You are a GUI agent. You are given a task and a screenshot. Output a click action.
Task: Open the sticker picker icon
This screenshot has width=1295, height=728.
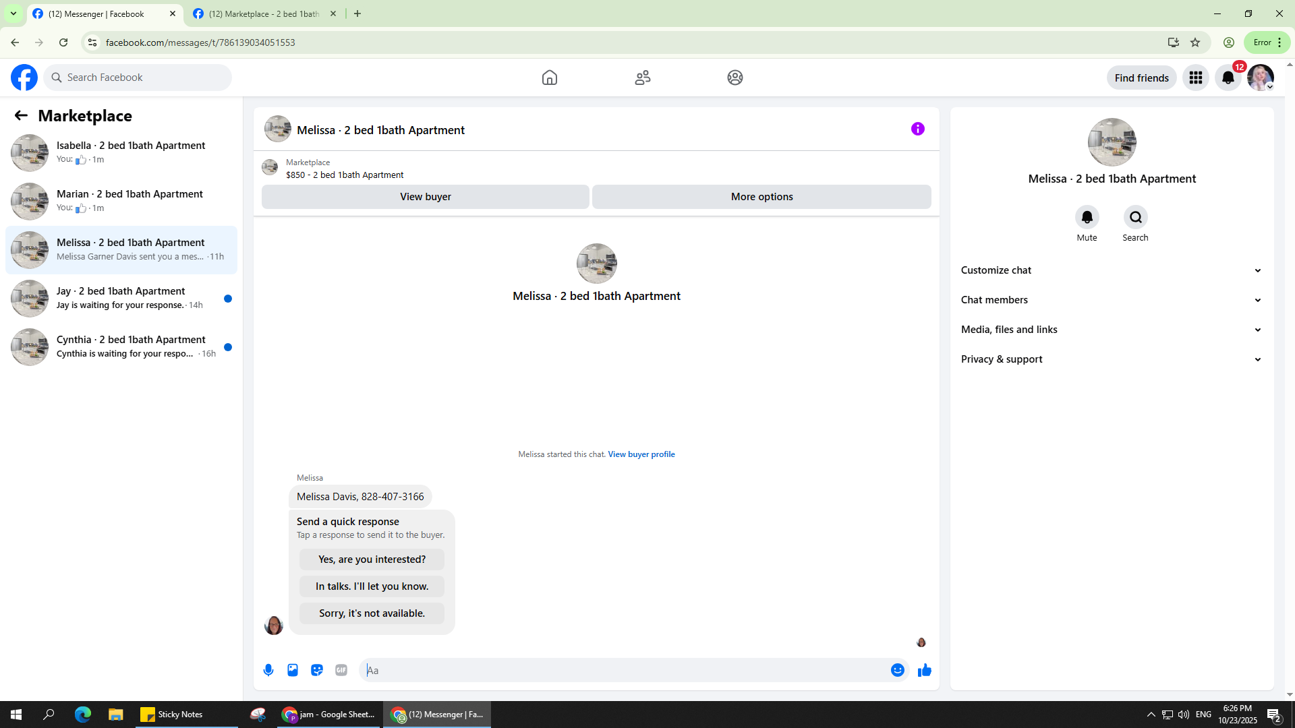[317, 670]
